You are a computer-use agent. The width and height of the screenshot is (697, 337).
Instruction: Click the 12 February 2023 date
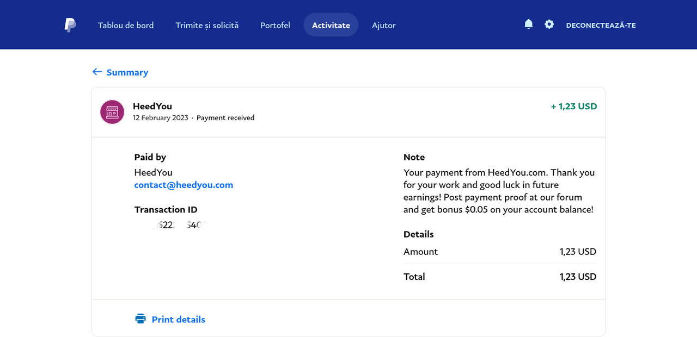161,118
